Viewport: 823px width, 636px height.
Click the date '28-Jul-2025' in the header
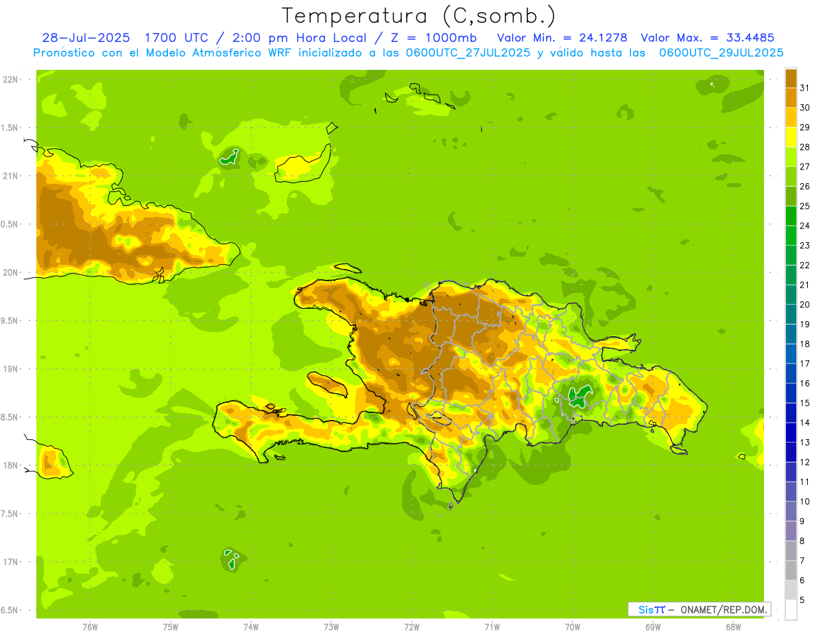tap(86, 38)
